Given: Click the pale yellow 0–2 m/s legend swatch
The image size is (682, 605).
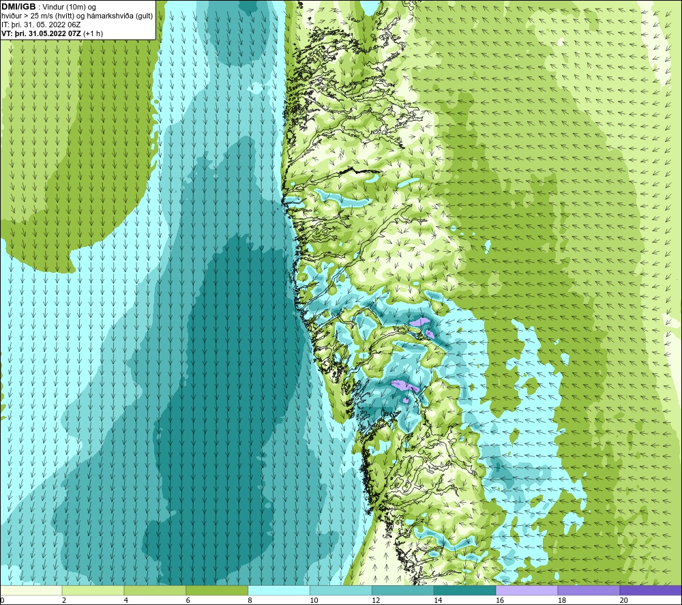Looking at the screenshot, I should [x=31, y=590].
